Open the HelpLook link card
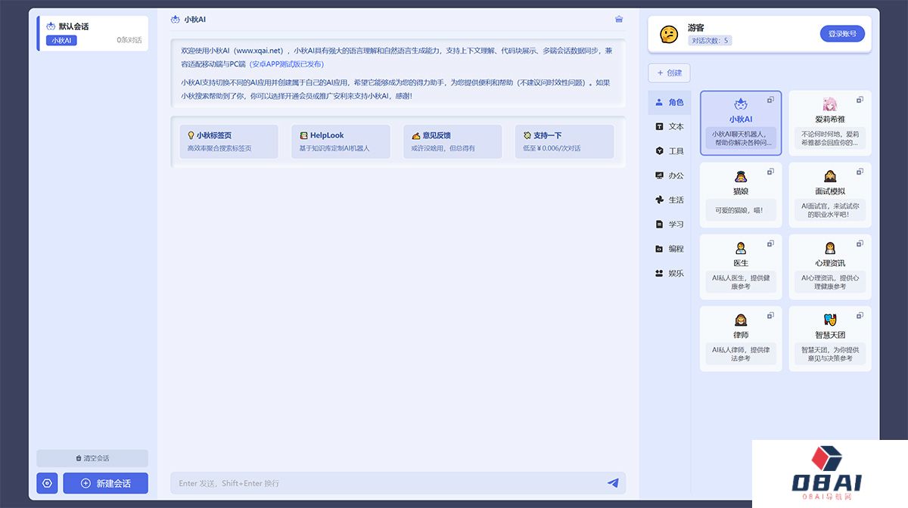The image size is (908, 508). [x=340, y=141]
